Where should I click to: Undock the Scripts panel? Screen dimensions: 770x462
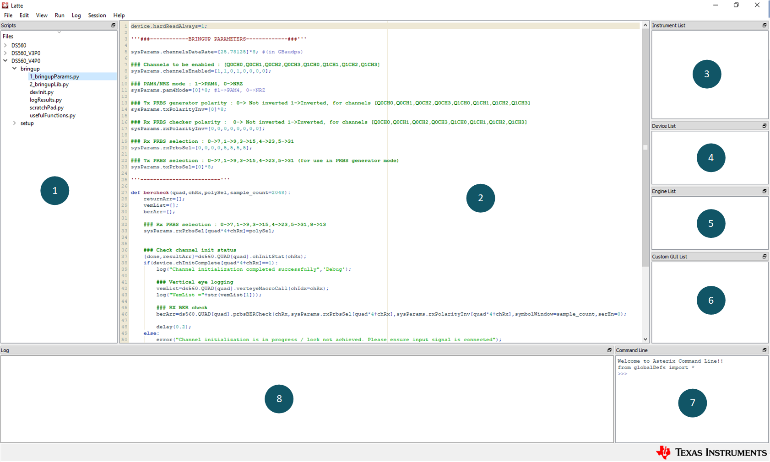(x=113, y=25)
